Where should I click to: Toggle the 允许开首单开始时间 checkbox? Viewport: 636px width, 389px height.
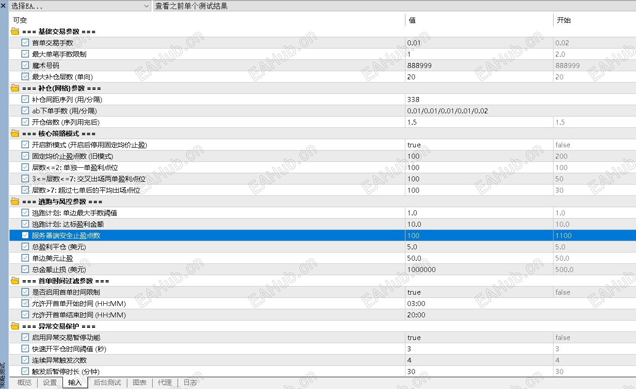[x=25, y=303]
